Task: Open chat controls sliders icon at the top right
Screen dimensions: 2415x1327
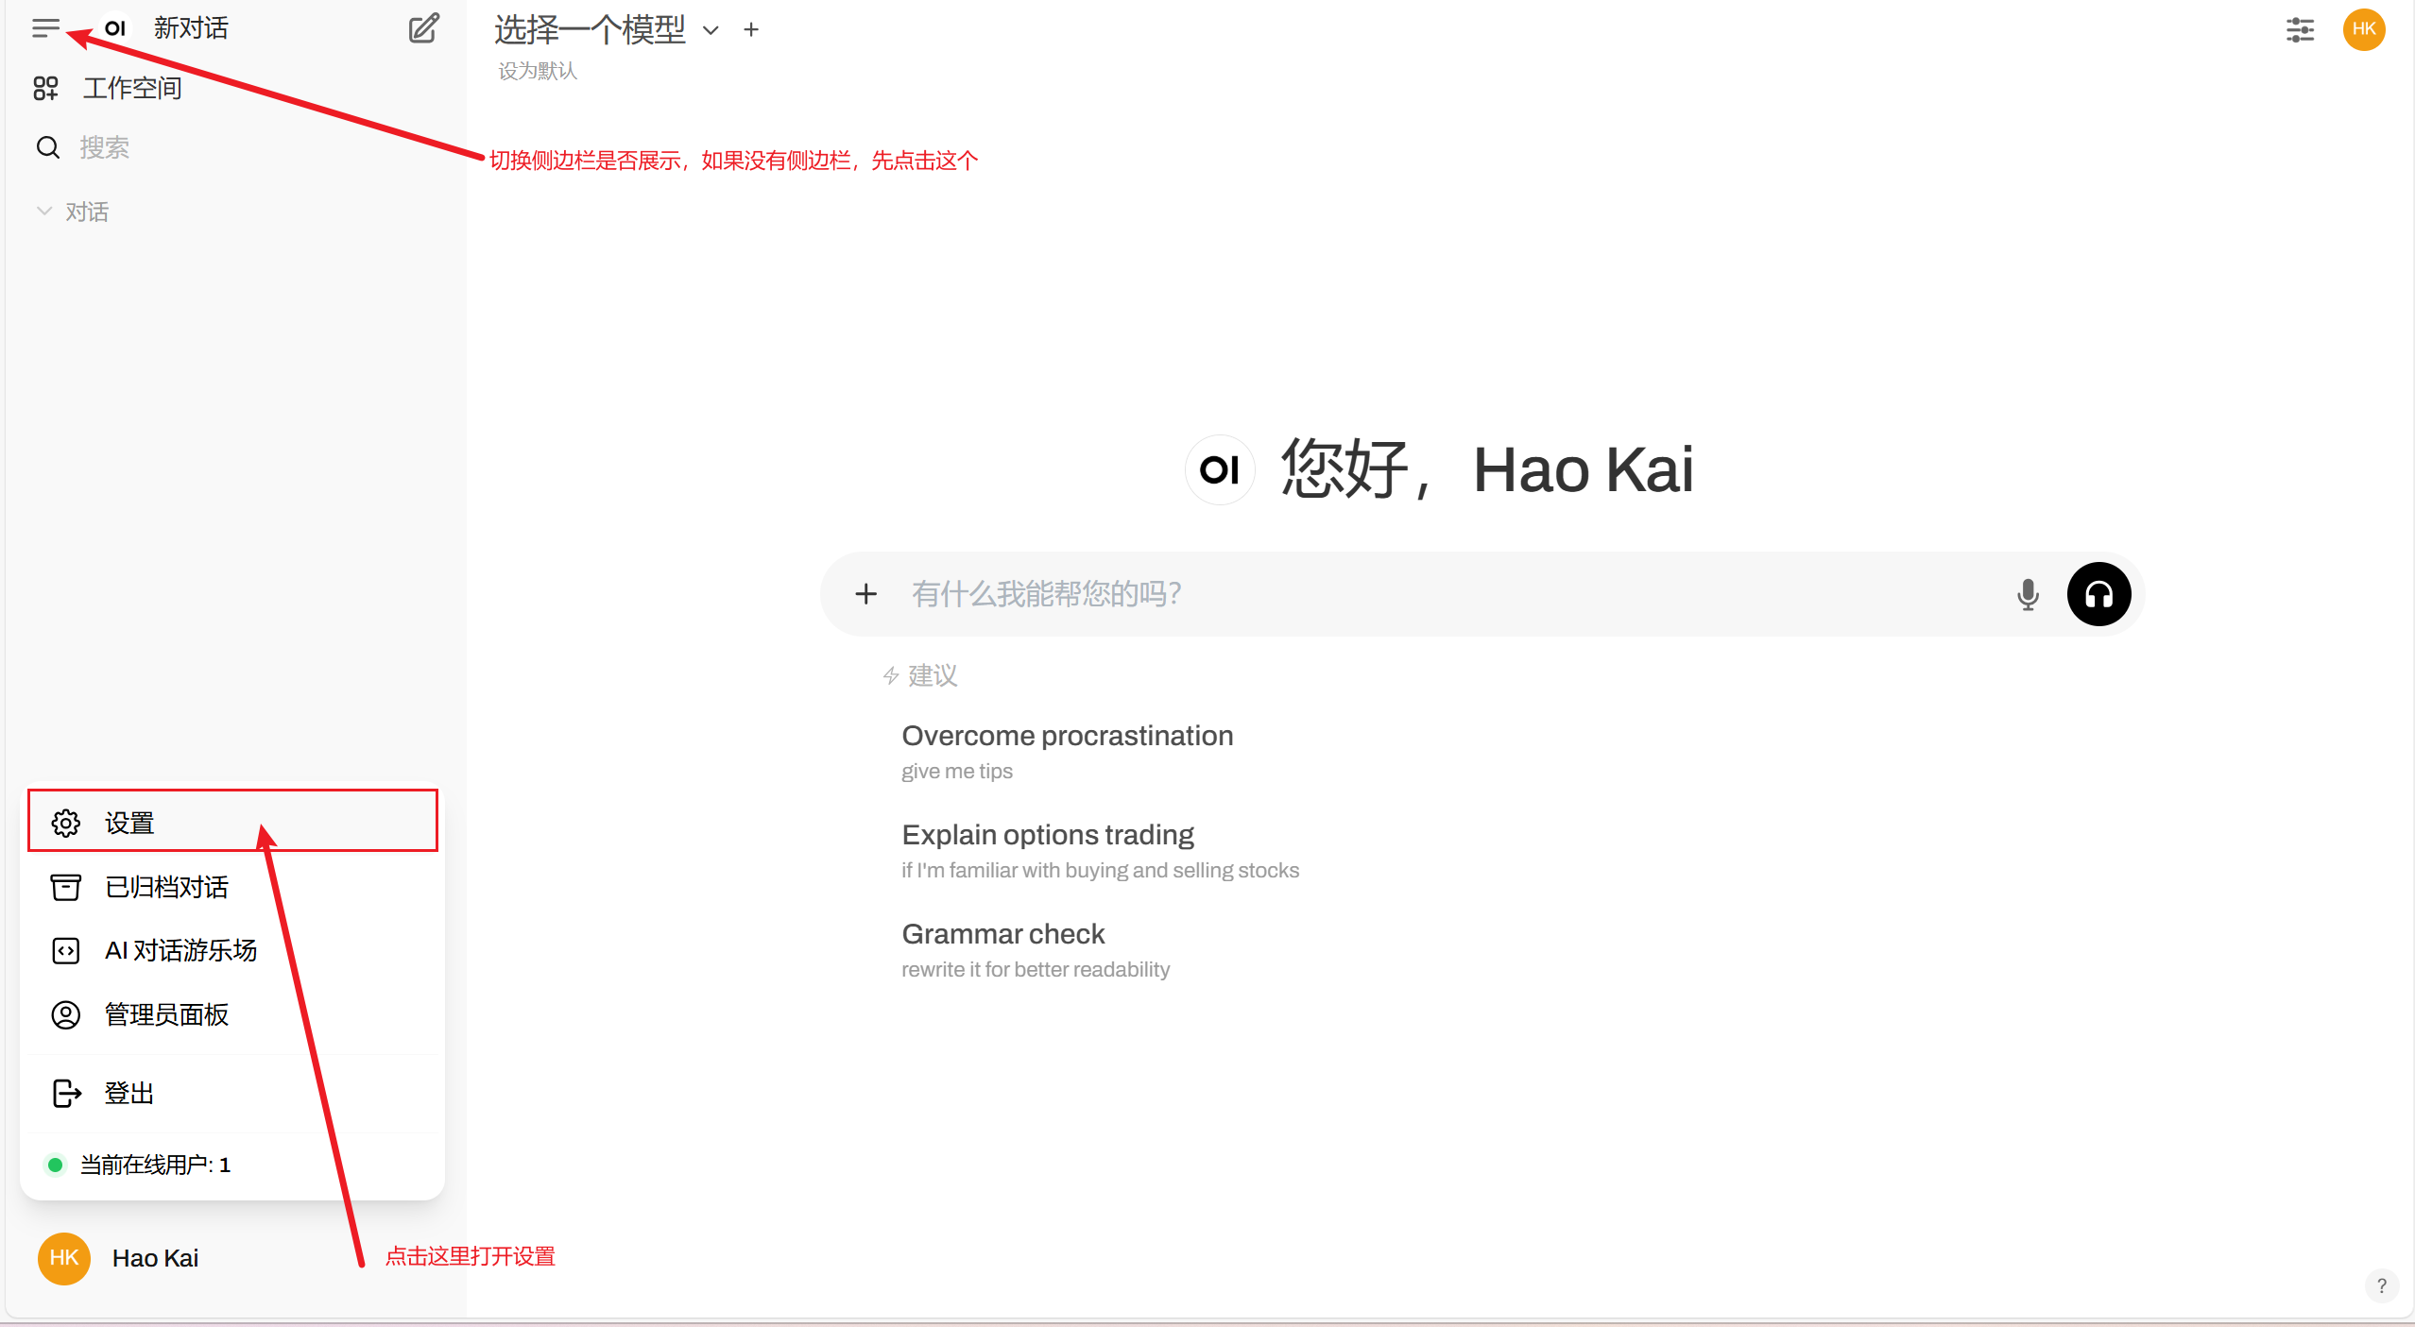Action: 2300,30
